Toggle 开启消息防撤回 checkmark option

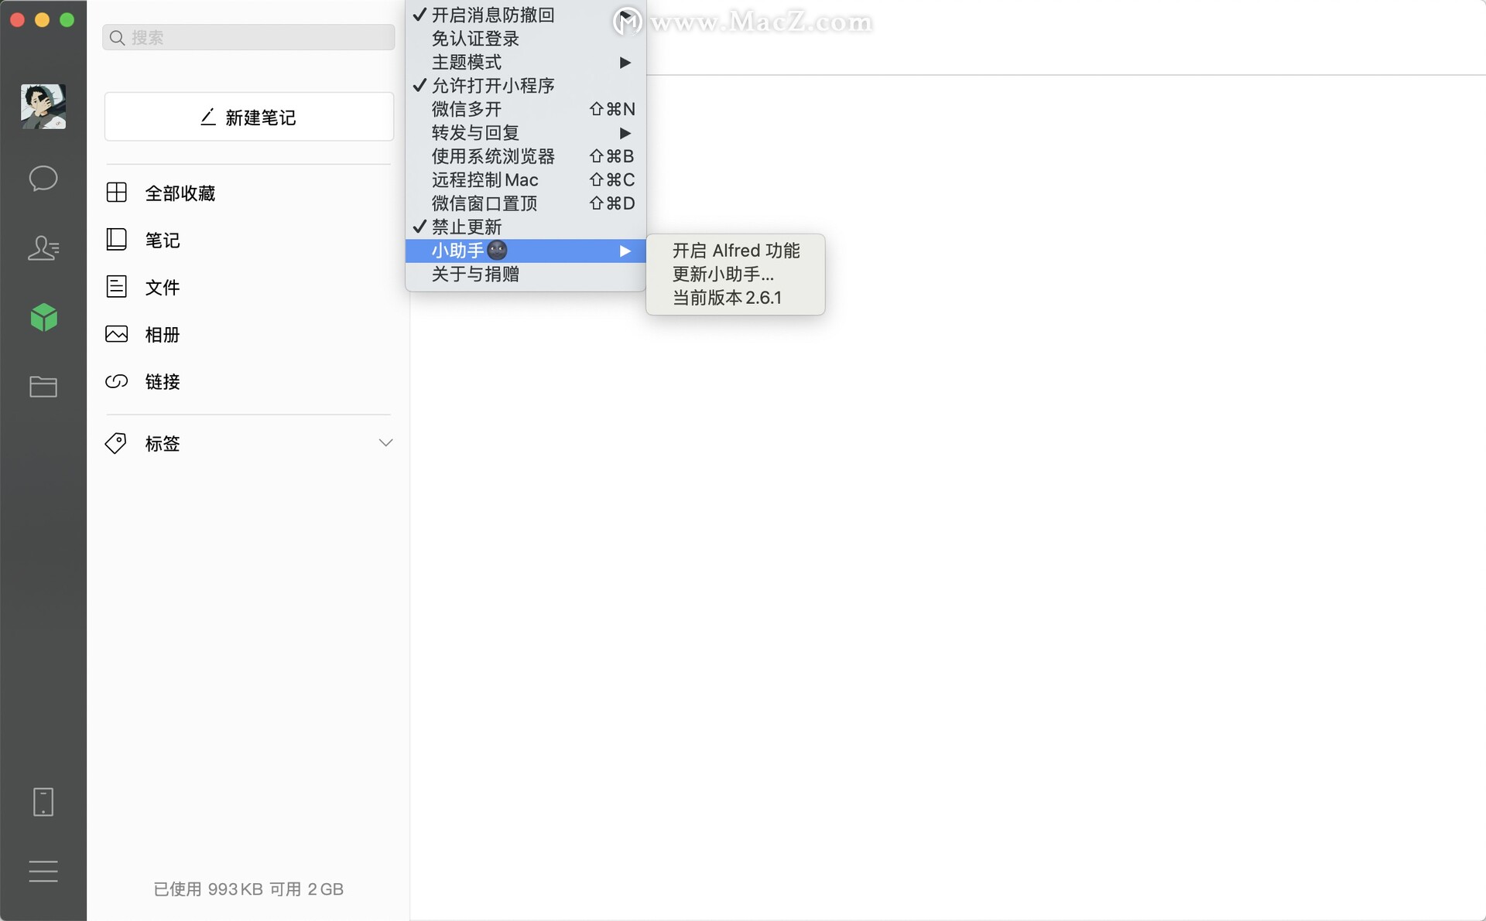coord(526,15)
